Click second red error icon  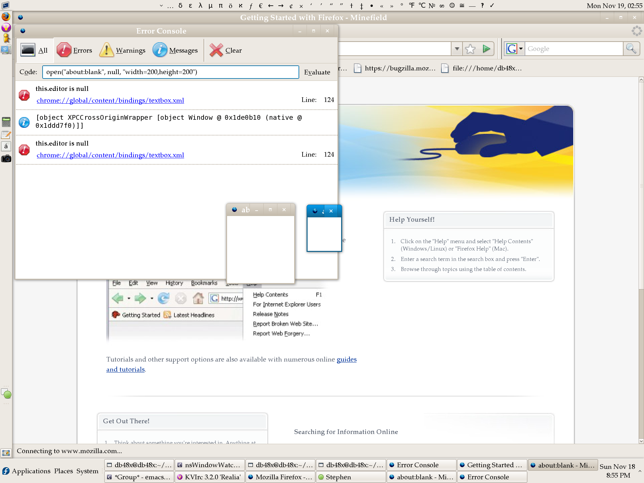24,150
